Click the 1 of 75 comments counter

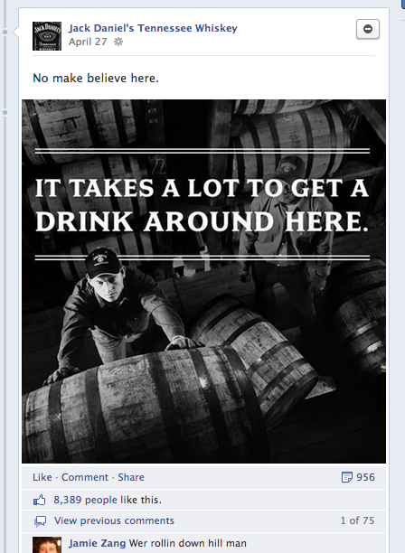357,520
